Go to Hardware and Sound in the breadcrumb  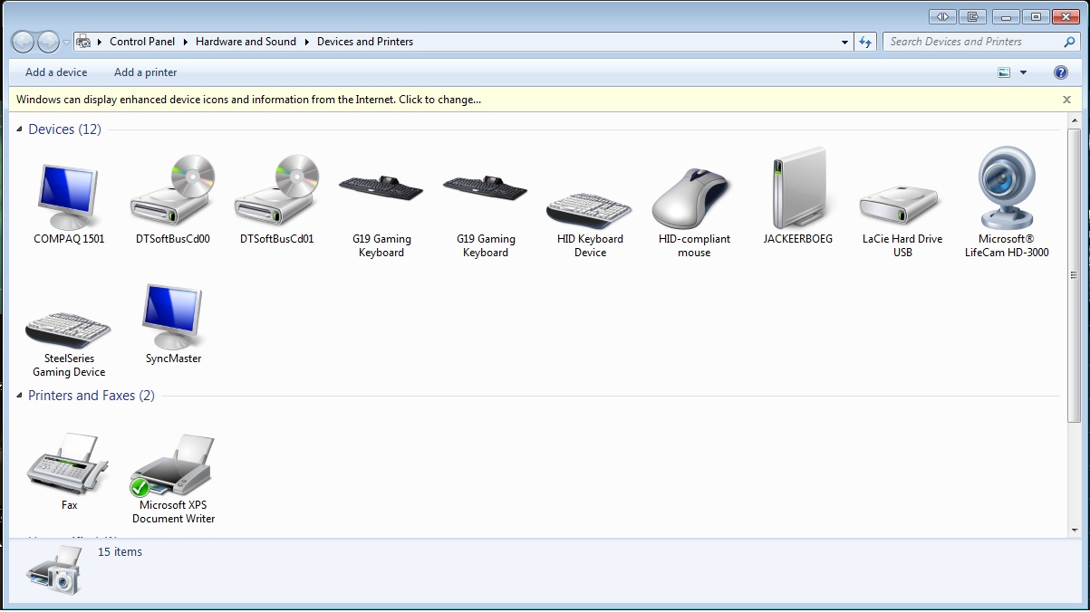[246, 42]
